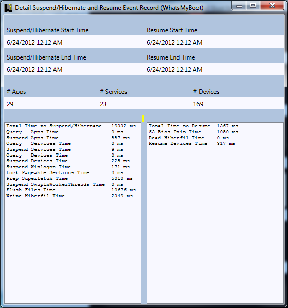Click the Prep Superfetch Time line
The image size is (288, 308).
(x=69, y=178)
